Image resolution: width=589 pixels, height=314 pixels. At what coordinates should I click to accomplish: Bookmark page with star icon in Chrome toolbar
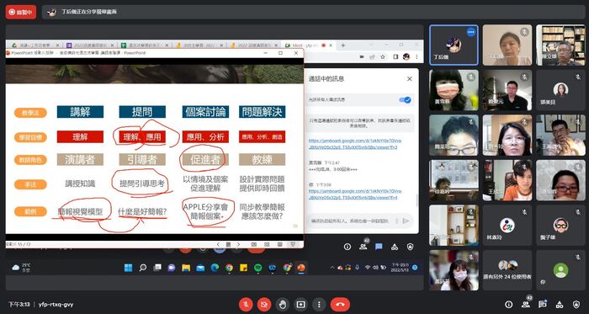[x=383, y=56]
